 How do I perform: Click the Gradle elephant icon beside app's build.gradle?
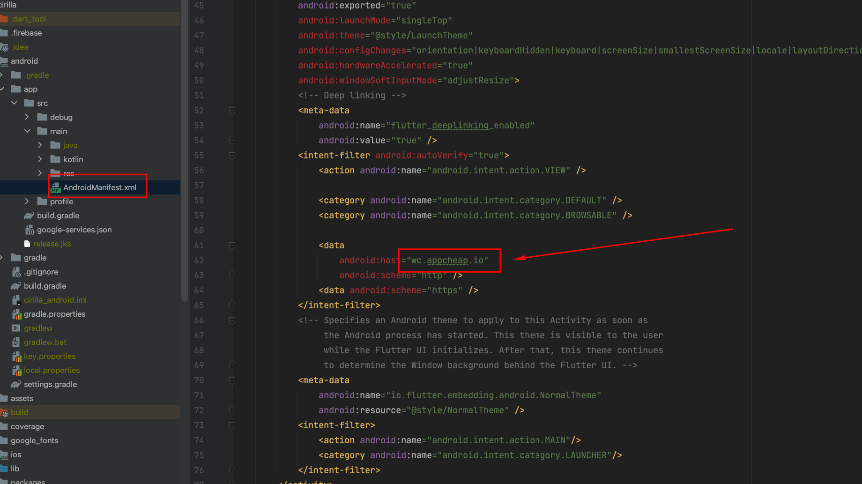coord(29,216)
